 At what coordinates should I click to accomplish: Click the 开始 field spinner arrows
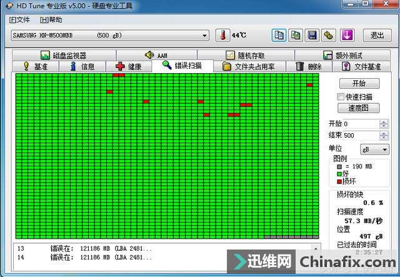coord(383,124)
